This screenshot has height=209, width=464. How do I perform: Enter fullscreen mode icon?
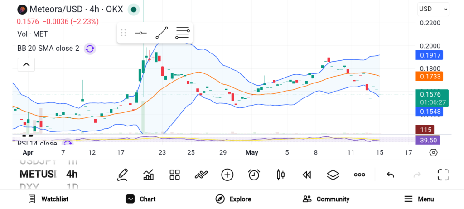443,175
